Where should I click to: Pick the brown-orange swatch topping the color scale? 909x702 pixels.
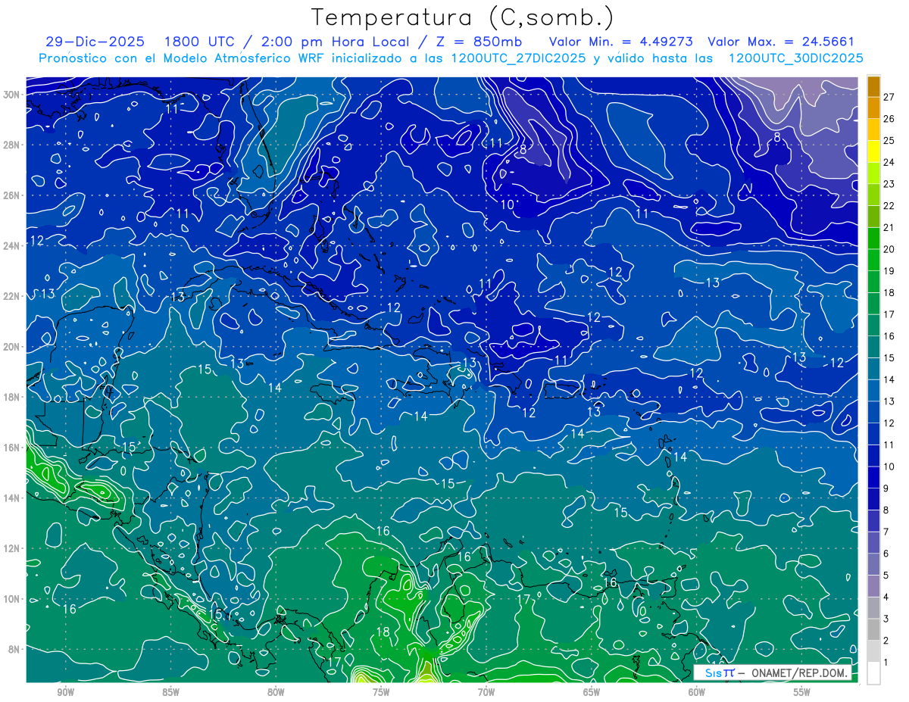873,86
